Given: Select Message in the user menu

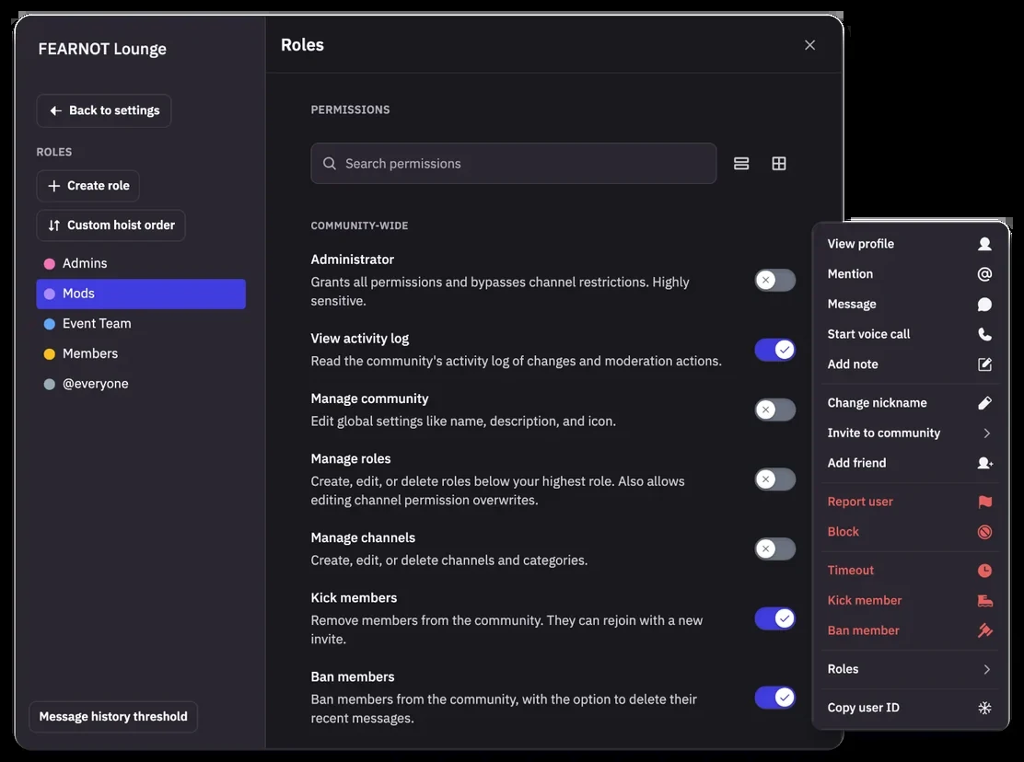Looking at the screenshot, I should click(911, 304).
